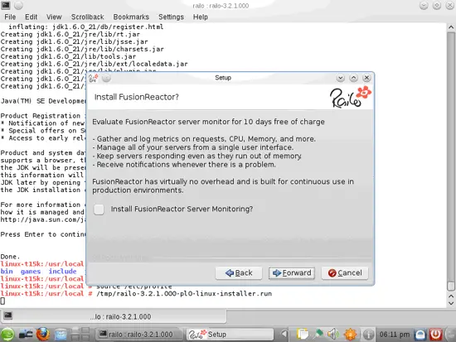Open the Bookmarks menu
456x342 pixels.
[131, 17]
